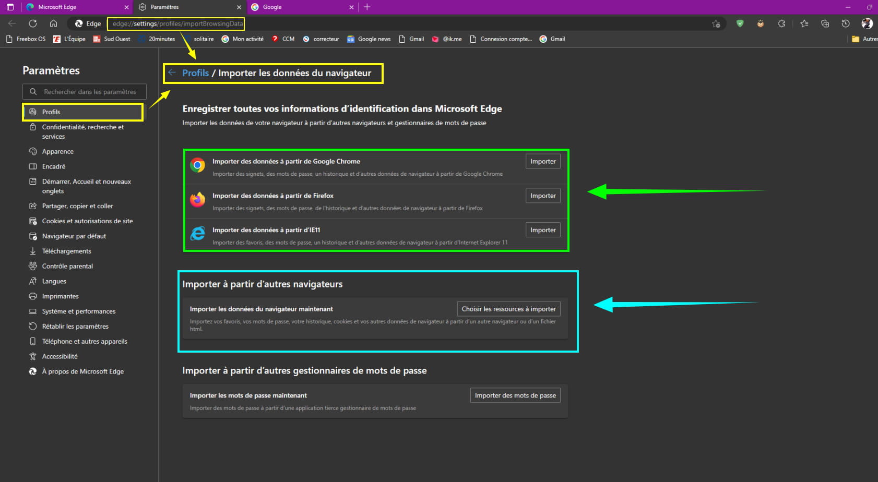This screenshot has width=878, height=482.
Task: Open Contrôle parental settings
Action: [x=84, y=266]
